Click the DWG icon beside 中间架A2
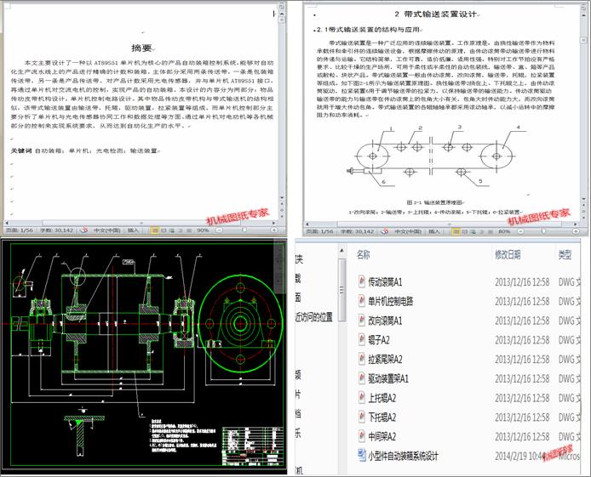 point(361,436)
